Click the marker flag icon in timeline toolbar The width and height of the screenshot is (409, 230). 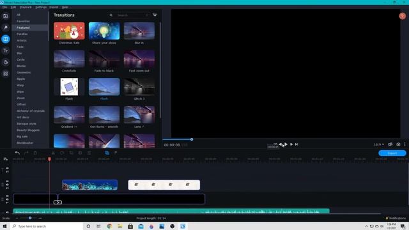pos(116,153)
